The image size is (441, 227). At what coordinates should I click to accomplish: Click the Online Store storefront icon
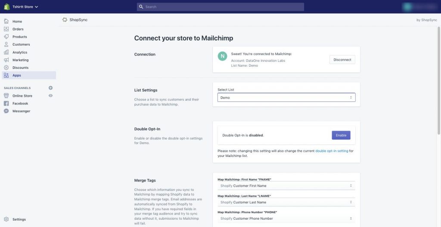(x=6, y=96)
